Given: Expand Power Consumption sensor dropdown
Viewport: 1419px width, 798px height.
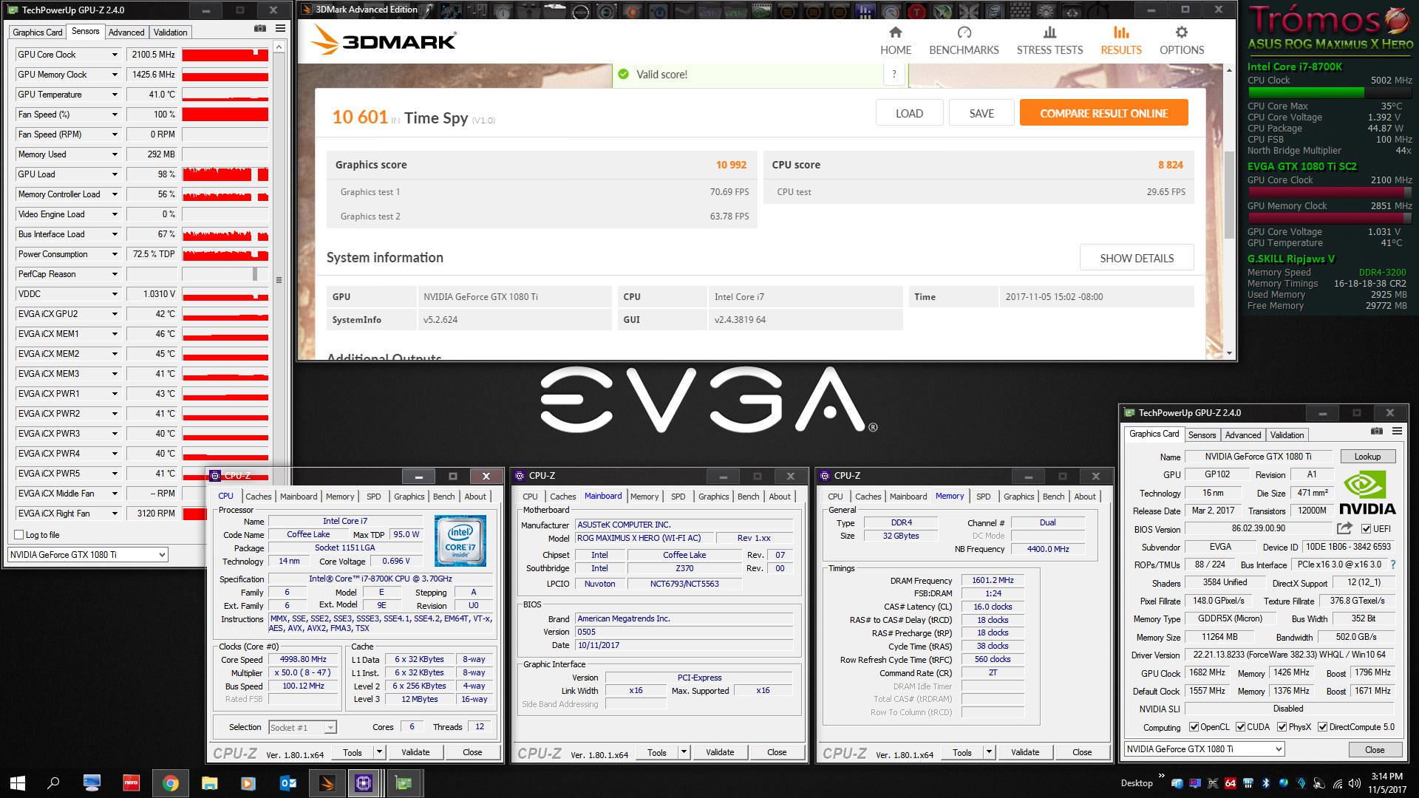Looking at the screenshot, I should click(x=115, y=254).
